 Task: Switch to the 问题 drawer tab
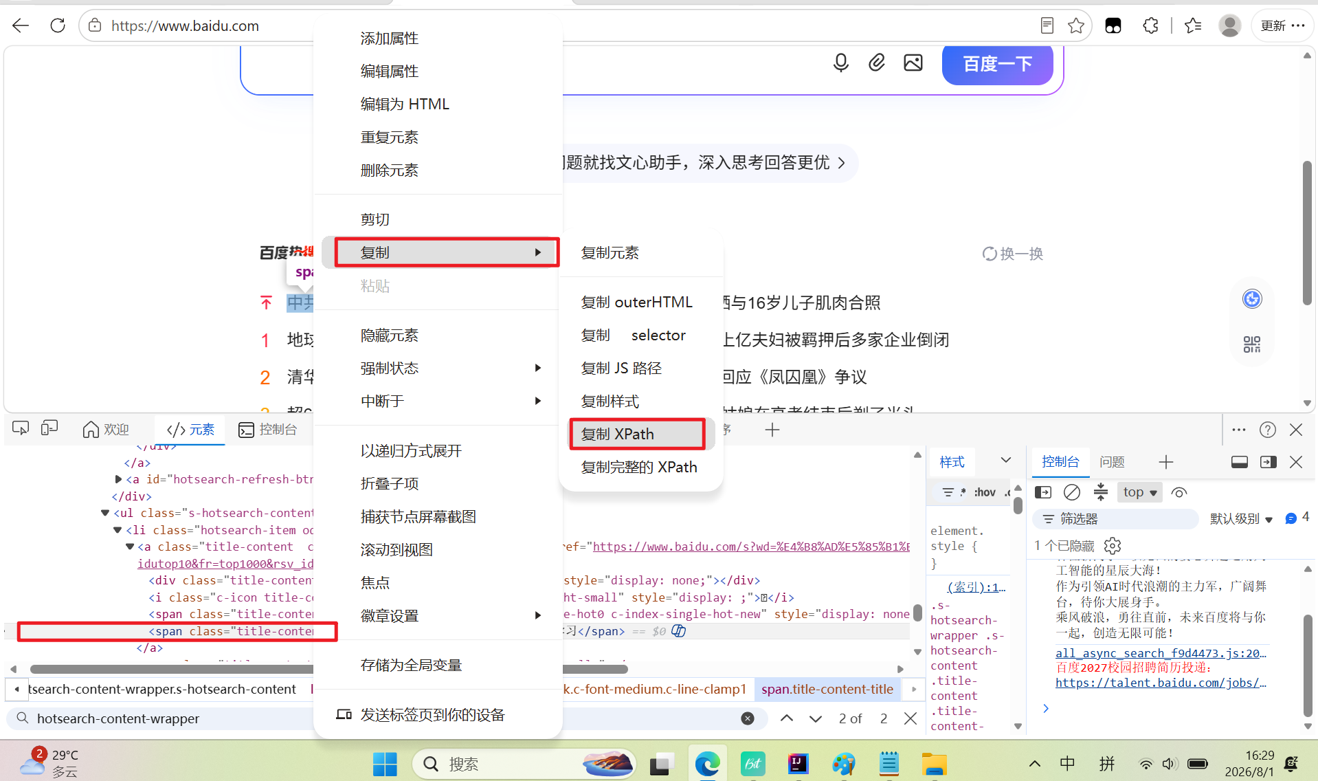[x=1112, y=462]
